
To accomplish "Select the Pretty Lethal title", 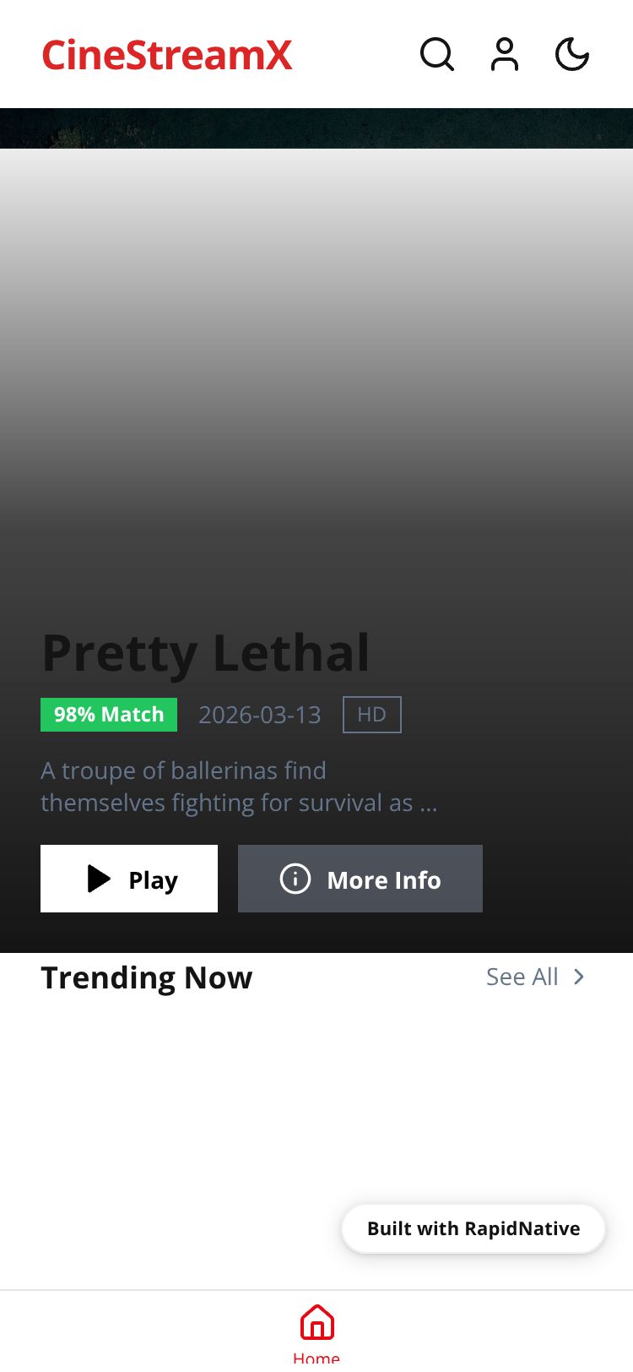I will tap(206, 653).
